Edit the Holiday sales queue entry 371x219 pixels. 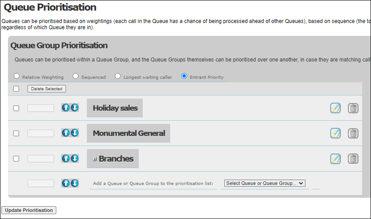point(336,108)
